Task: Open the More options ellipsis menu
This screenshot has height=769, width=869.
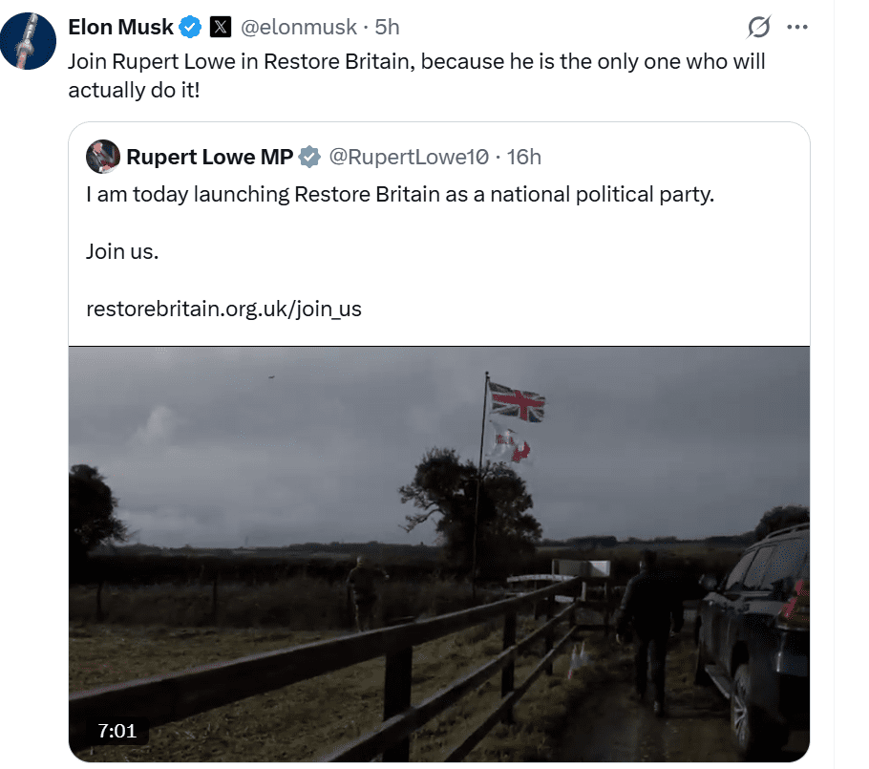Action: pos(796,28)
